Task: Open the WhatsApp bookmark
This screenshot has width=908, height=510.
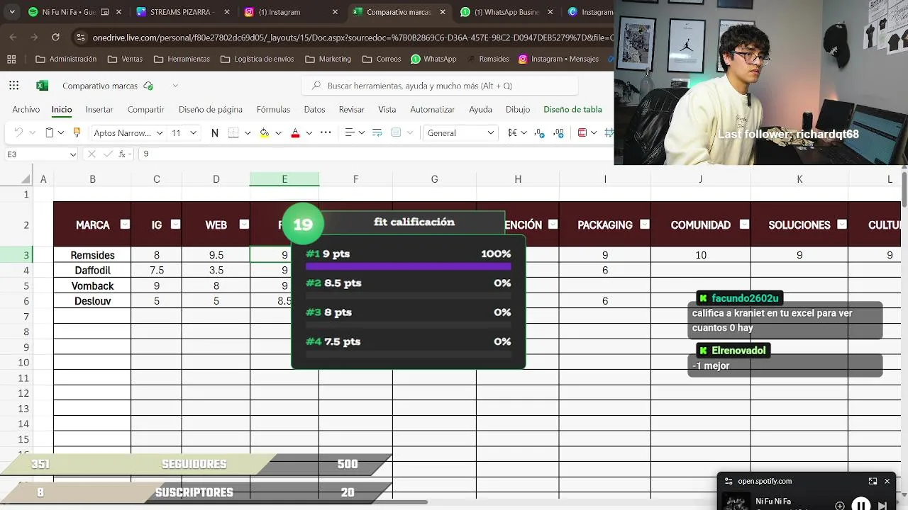Action: pyautogui.click(x=433, y=59)
